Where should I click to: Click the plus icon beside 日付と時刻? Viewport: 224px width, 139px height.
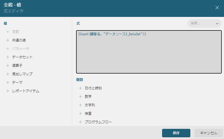[80, 88]
